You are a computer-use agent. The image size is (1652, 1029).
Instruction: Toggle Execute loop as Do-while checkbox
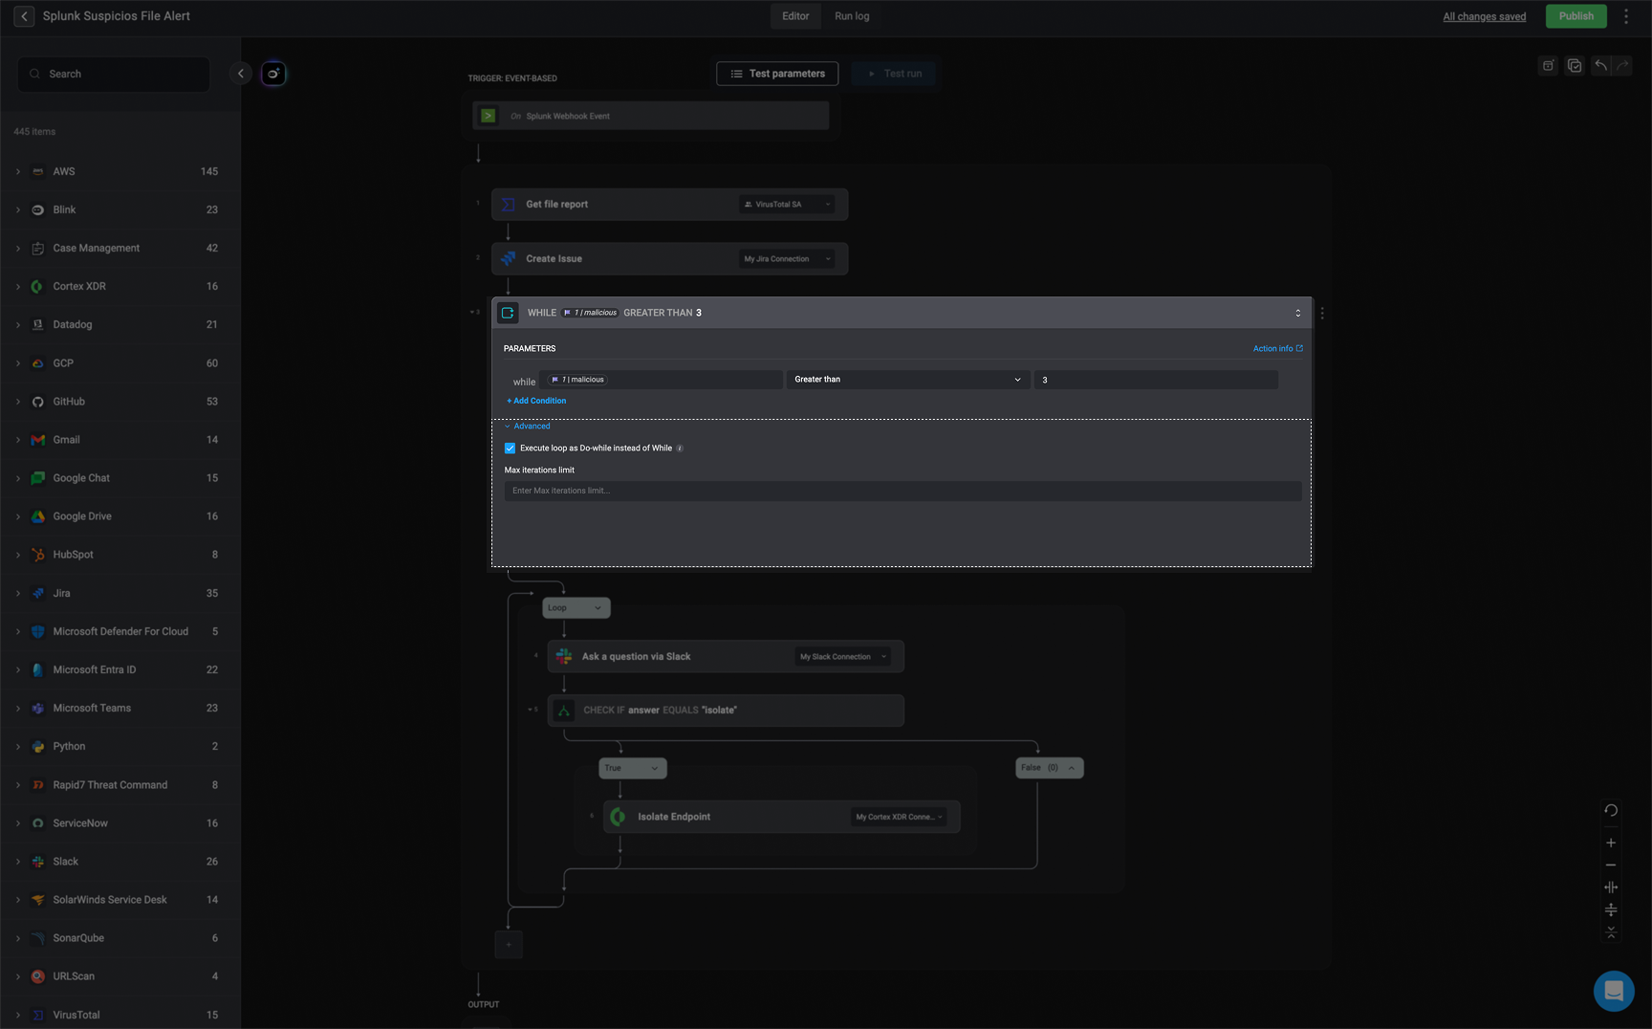510,449
